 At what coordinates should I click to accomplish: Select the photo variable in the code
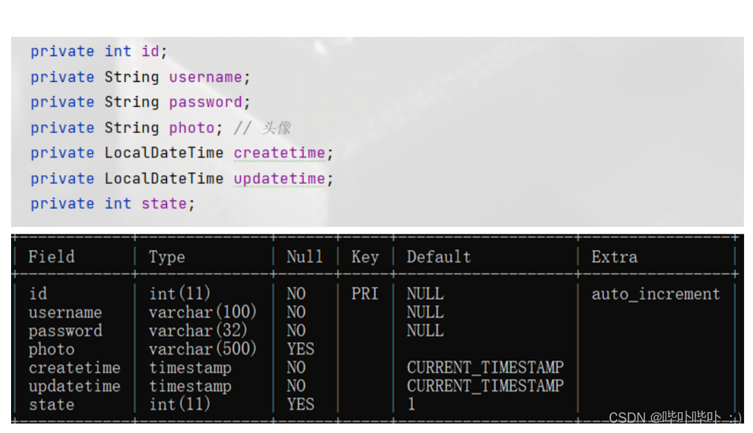(191, 128)
